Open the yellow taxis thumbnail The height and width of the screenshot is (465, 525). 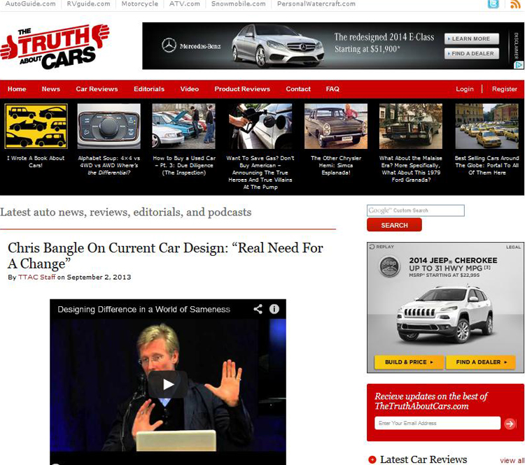pos(486,126)
